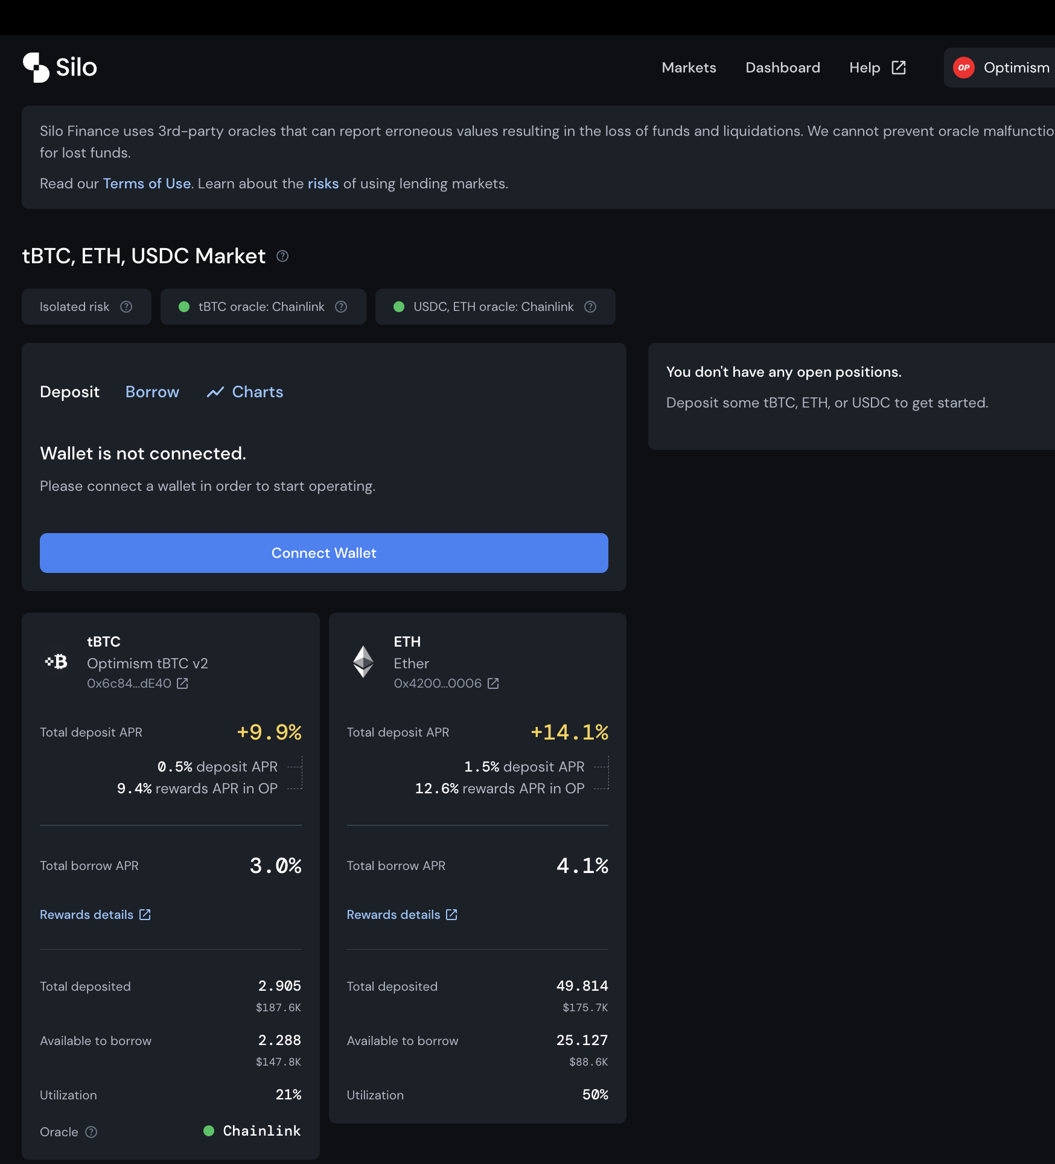Open the ETH contract address 0x4200...0006
This screenshot has height=1164, width=1055.
pyautogui.click(x=438, y=683)
